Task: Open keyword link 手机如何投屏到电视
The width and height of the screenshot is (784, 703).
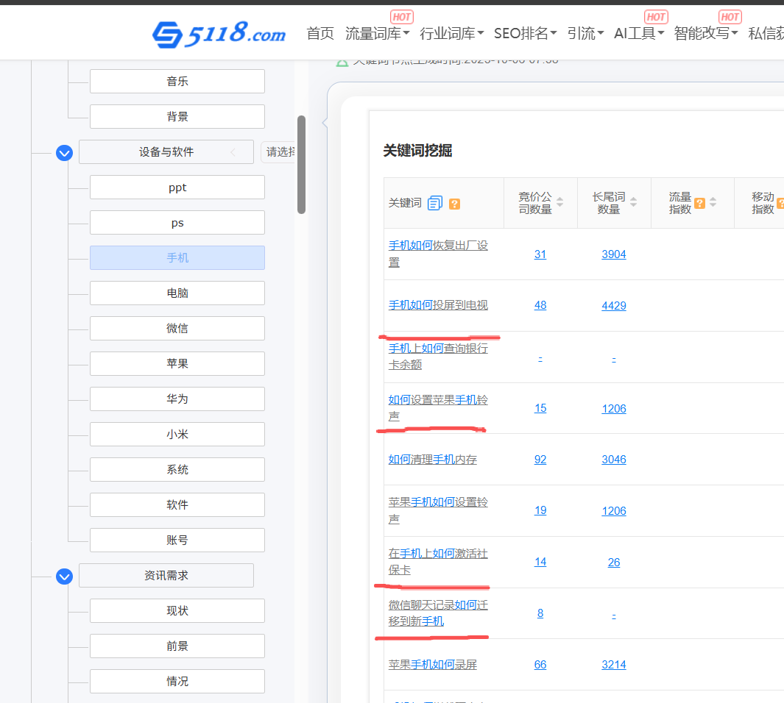Action: (x=439, y=304)
